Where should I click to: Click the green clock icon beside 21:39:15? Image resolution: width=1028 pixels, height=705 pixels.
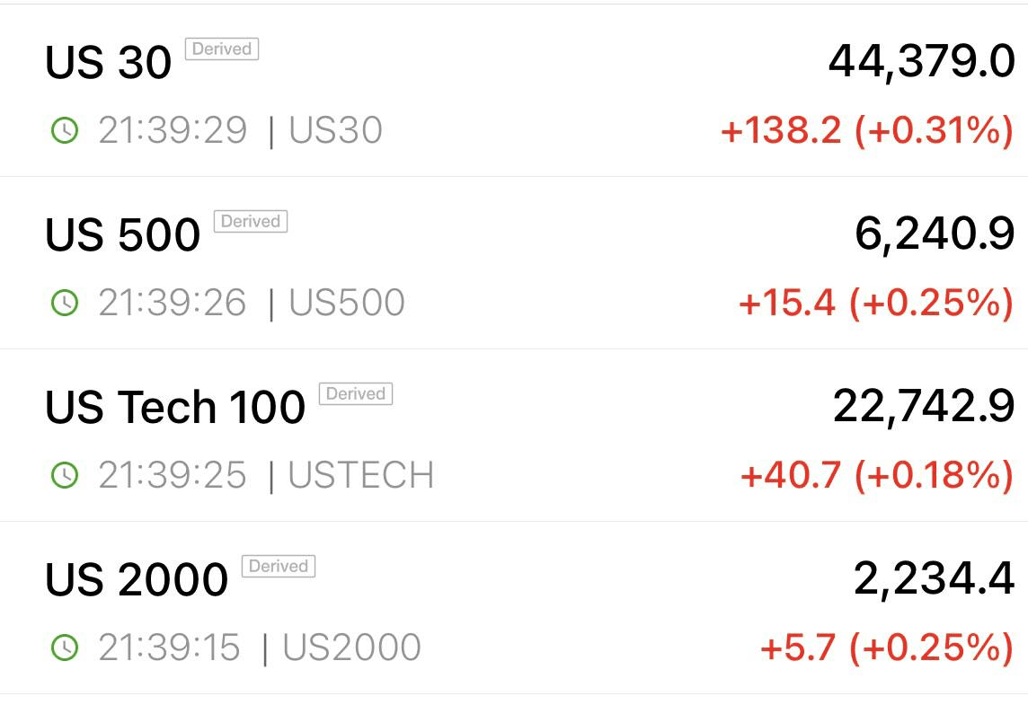click(x=65, y=648)
